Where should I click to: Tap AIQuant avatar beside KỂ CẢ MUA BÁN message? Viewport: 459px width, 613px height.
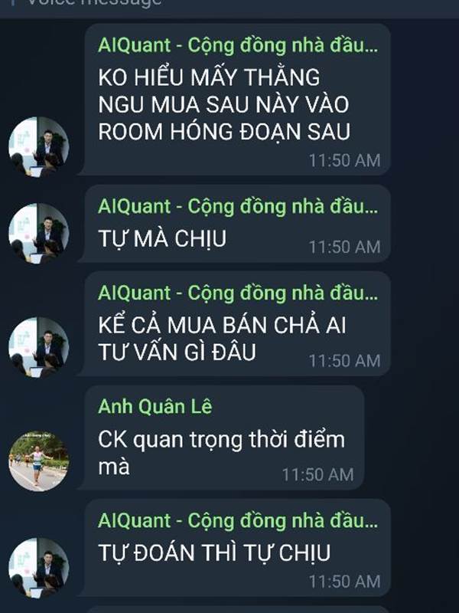(39, 347)
